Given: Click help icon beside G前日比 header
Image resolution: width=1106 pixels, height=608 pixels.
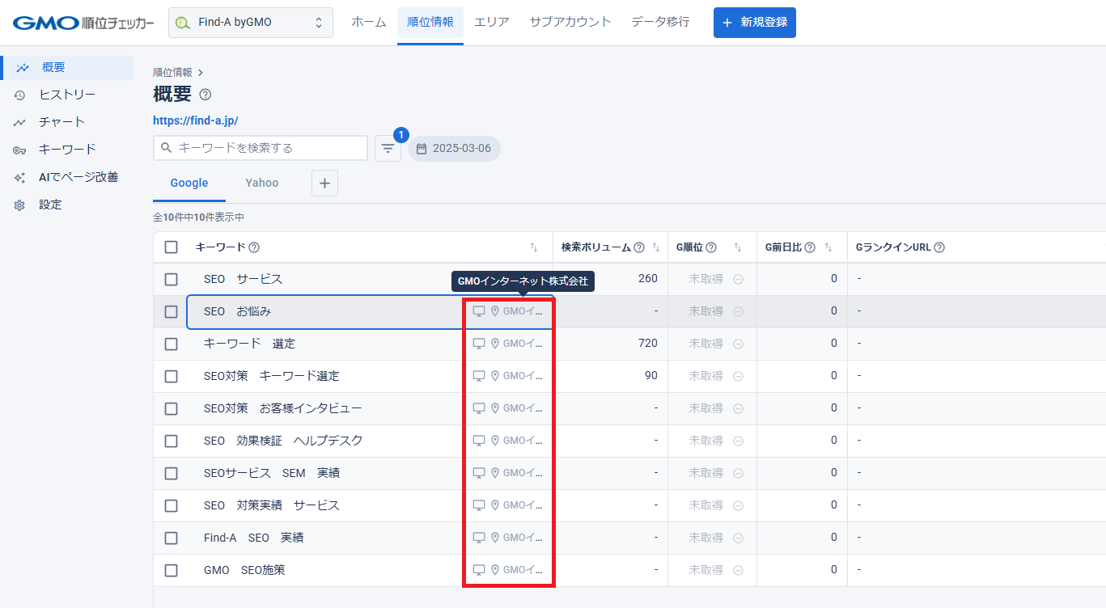Looking at the screenshot, I should 810,247.
